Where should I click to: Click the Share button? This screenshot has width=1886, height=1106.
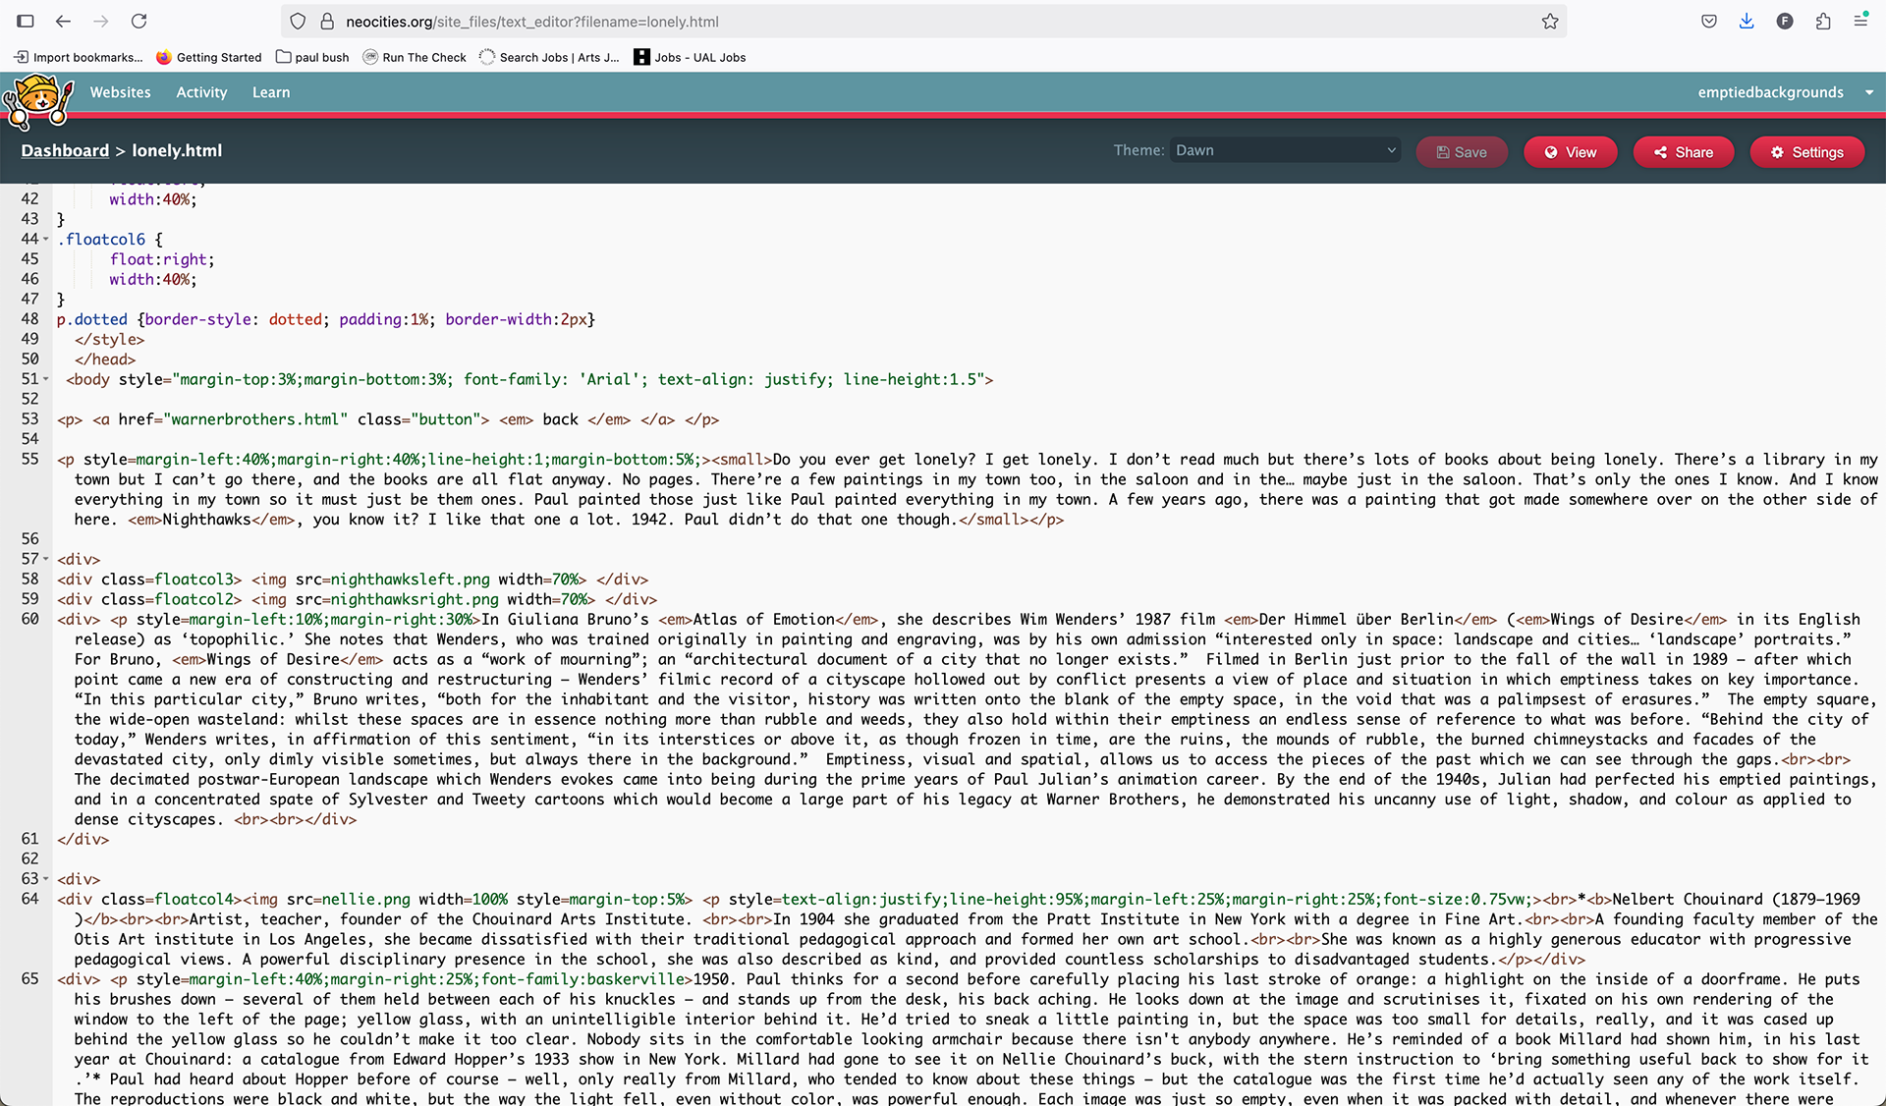[1684, 152]
